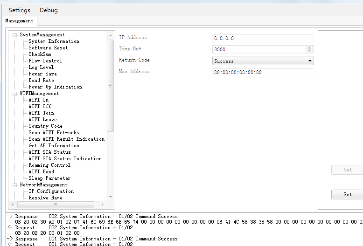363x246 pixels.
Task: Open the Return Code dropdown
Action: coord(263,61)
